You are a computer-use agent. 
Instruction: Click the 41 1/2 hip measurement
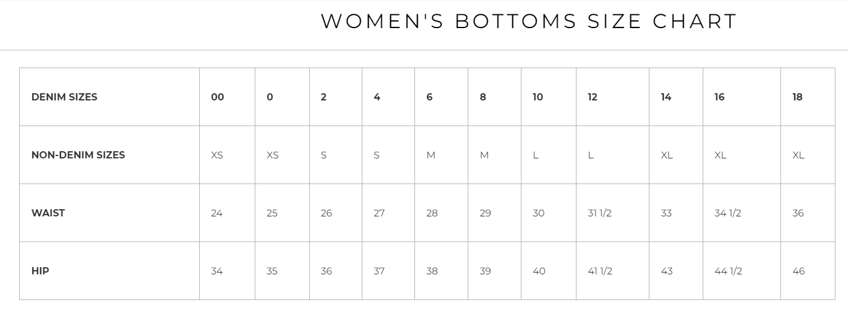600,271
